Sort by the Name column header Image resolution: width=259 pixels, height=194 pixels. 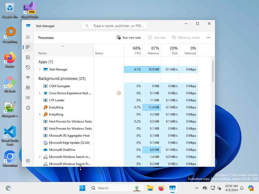click(64, 50)
